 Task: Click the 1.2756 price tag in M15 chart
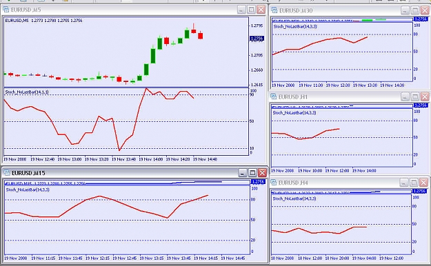(x=258, y=182)
